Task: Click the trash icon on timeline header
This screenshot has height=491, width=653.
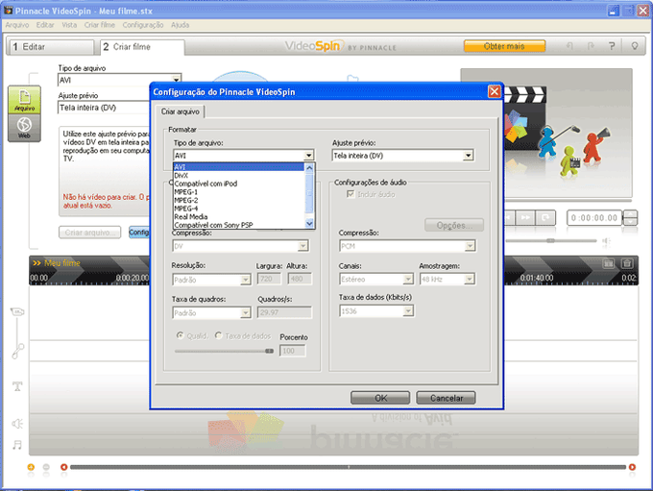Action: pos(627,263)
